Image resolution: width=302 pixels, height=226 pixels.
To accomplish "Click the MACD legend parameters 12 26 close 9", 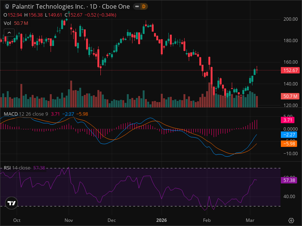I will tap(34, 114).
